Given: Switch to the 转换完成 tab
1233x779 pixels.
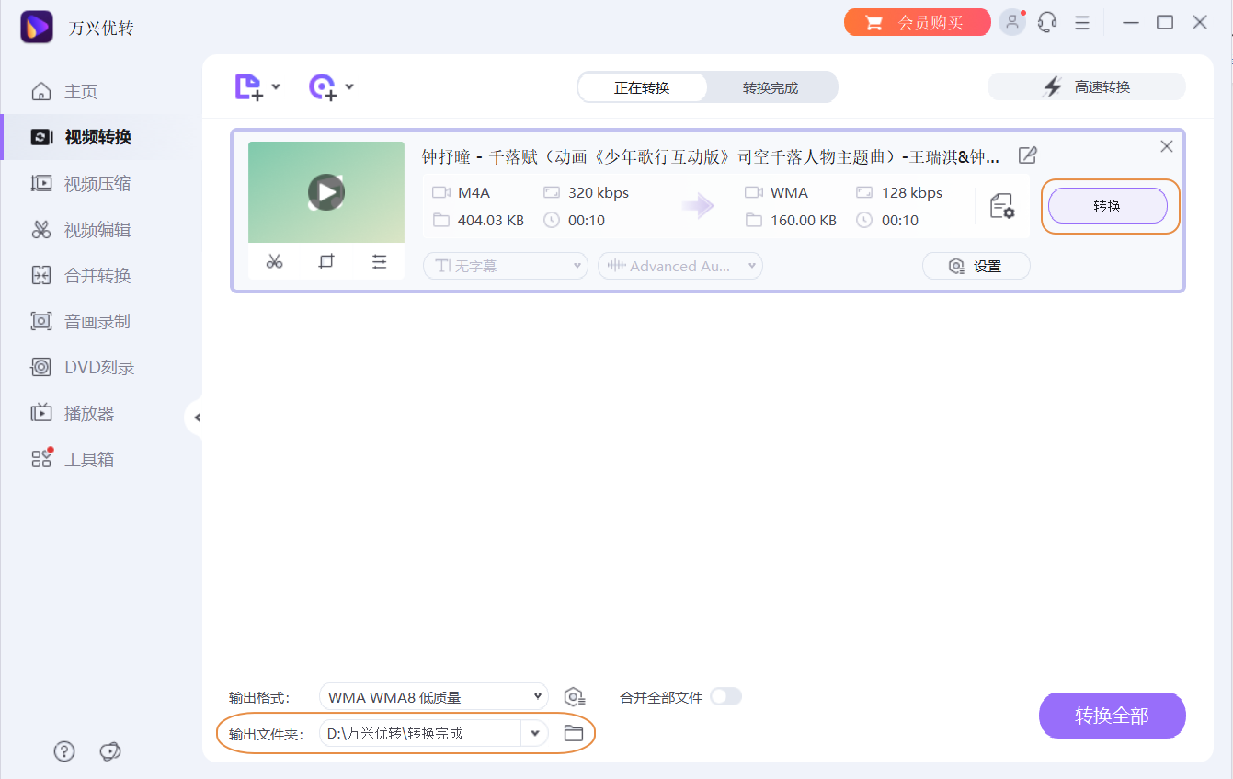Looking at the screenshot, I should tap(772, 86).
